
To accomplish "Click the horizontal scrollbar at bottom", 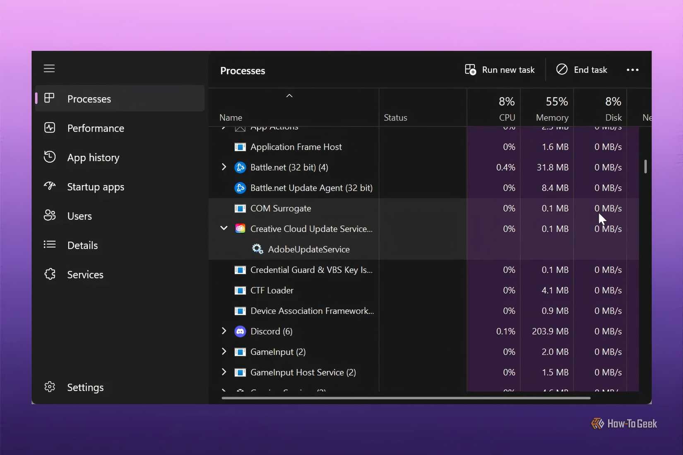I will point(406,398).
